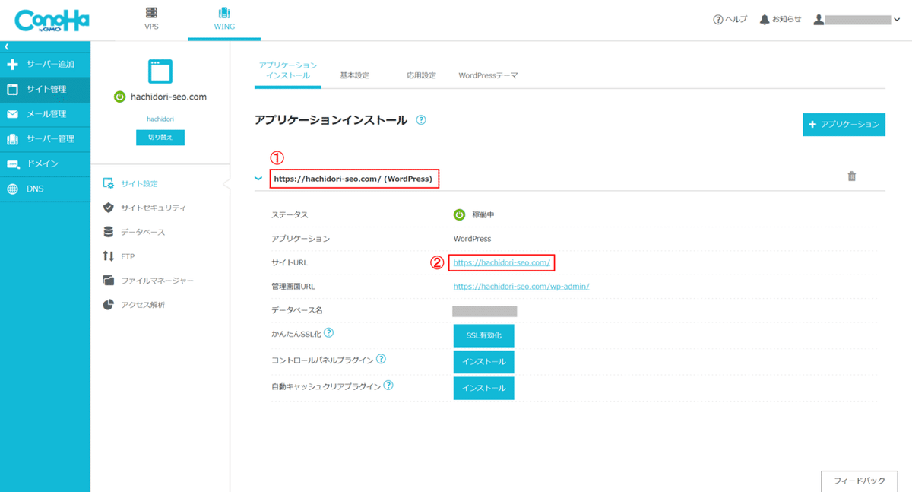
Task: Open DNS in the sidebar
Action: [x=45, y=189]
